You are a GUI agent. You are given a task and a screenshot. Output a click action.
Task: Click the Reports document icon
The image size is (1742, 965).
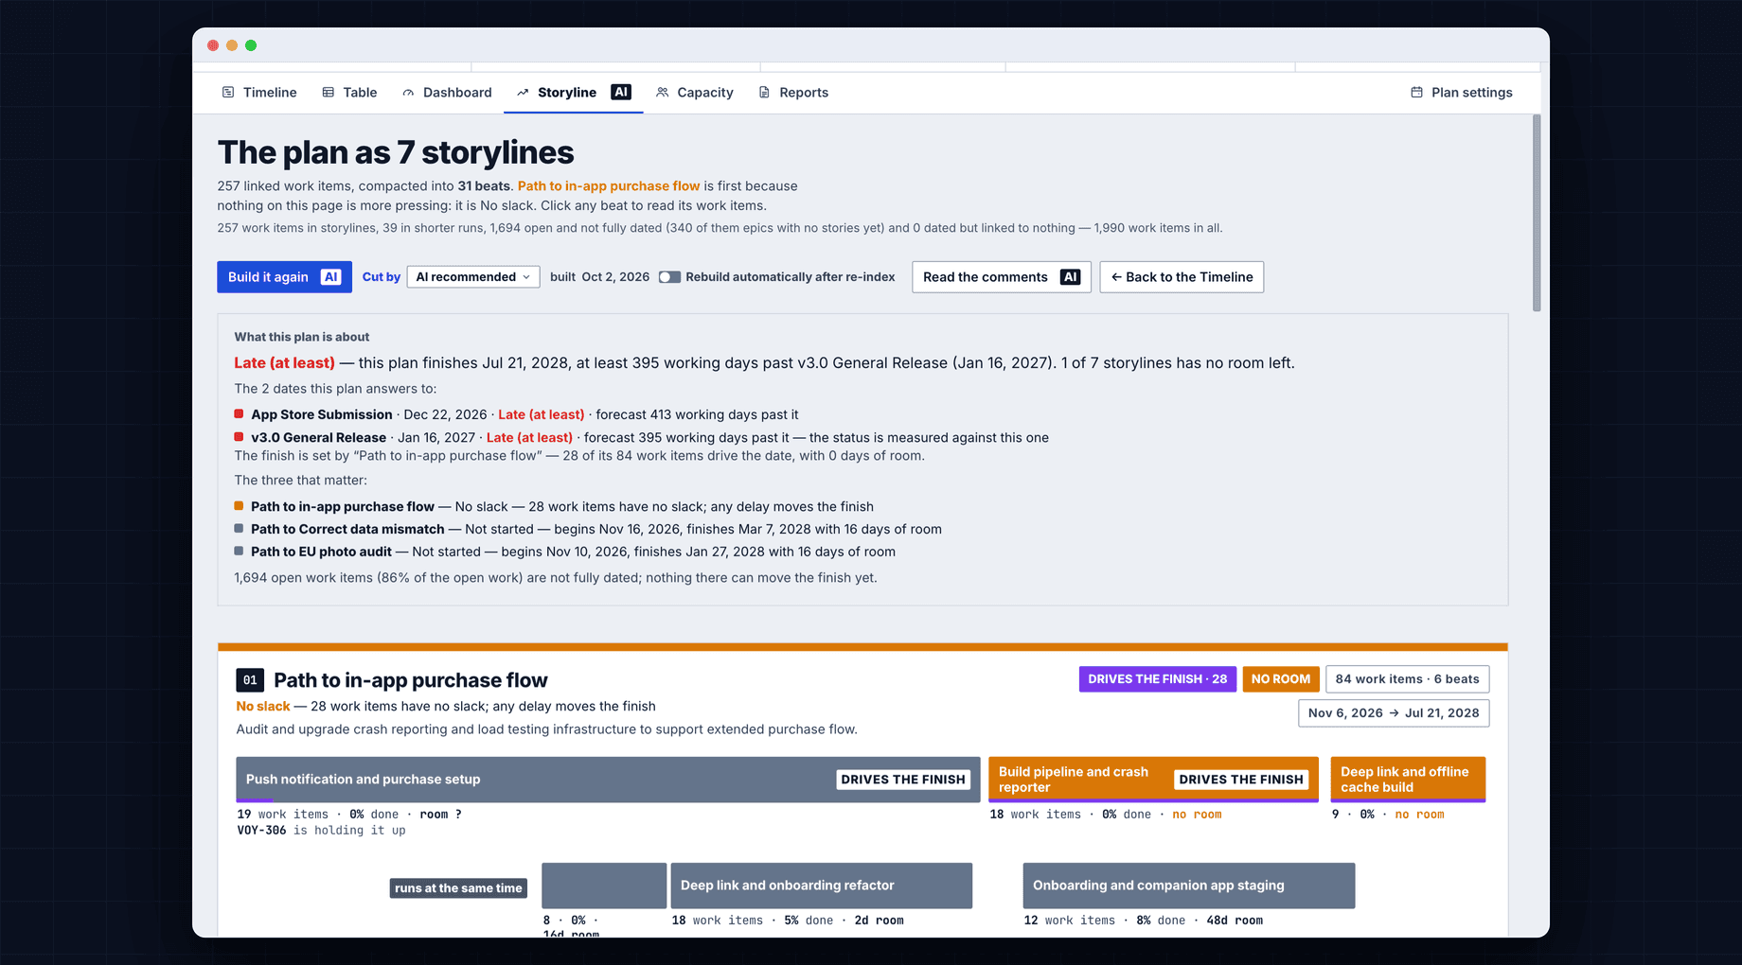click(x=765, y=93)
